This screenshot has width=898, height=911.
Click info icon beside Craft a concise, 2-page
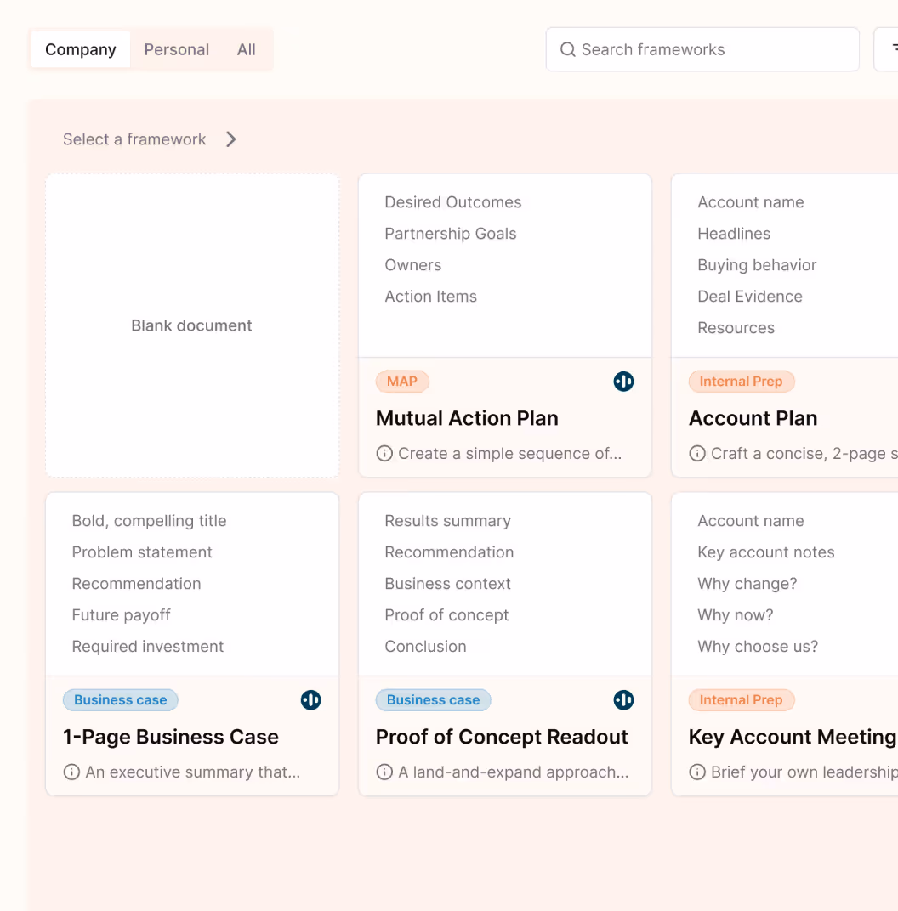point(697,453)
